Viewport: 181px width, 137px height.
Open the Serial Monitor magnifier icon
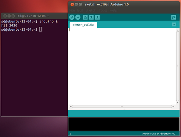point(173,17)
